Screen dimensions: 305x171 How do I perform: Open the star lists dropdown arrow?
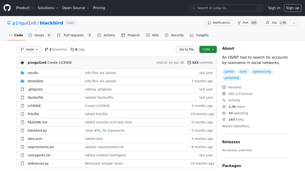tap(294, 23)
